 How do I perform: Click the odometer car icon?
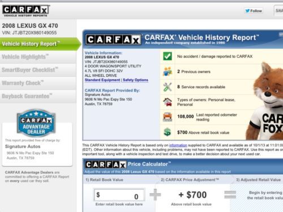(x=168, y=117)
